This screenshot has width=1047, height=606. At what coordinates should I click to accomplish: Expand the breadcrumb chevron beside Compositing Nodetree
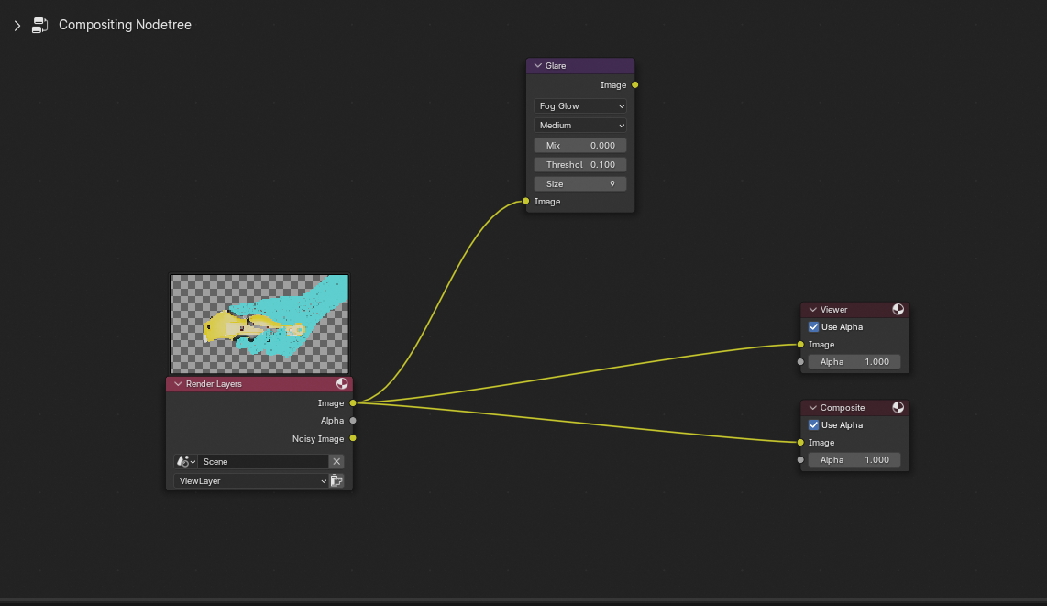(x=17, y=26)
